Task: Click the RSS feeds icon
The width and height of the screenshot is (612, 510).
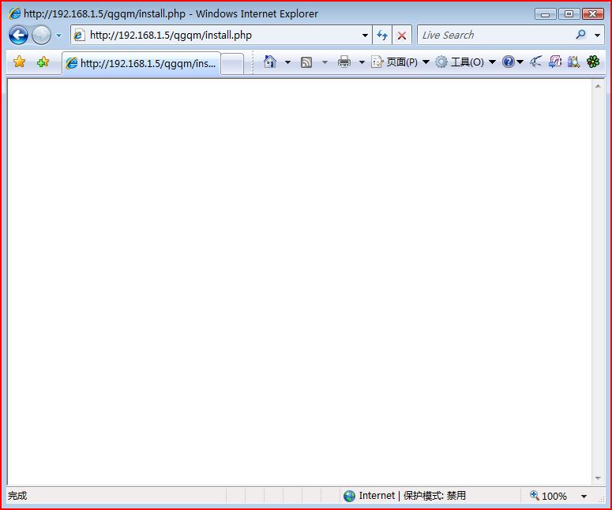Action: pos(306,62)
